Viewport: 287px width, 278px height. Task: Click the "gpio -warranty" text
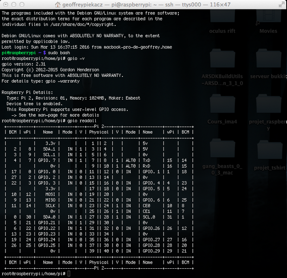click(63, 81)
